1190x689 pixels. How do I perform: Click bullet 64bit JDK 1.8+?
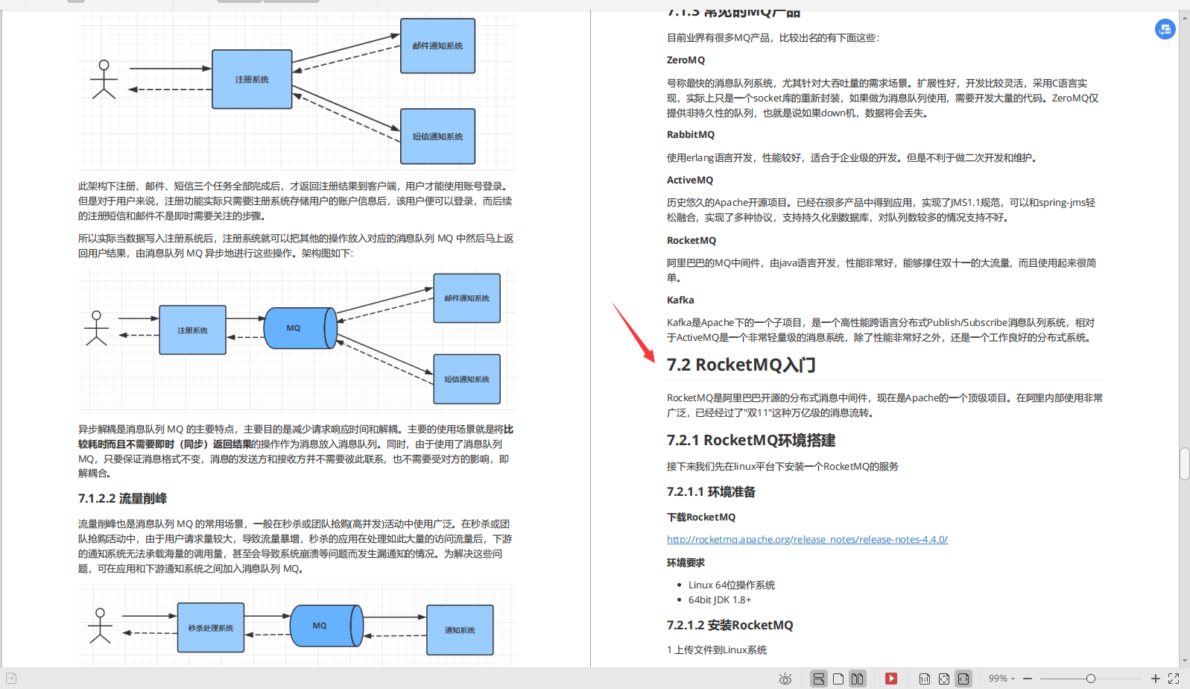[x=720, y=600]
